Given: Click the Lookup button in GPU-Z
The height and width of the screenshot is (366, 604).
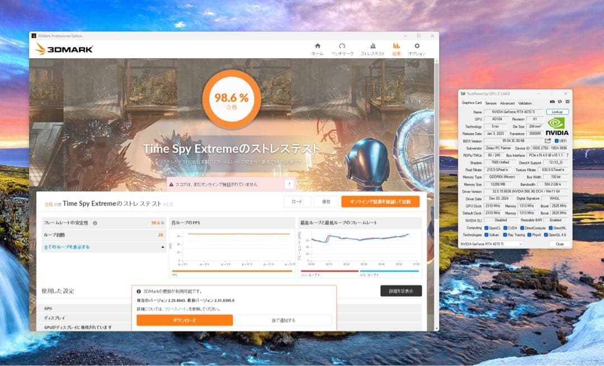Looking at the screenshot, I should pos(557,112).
